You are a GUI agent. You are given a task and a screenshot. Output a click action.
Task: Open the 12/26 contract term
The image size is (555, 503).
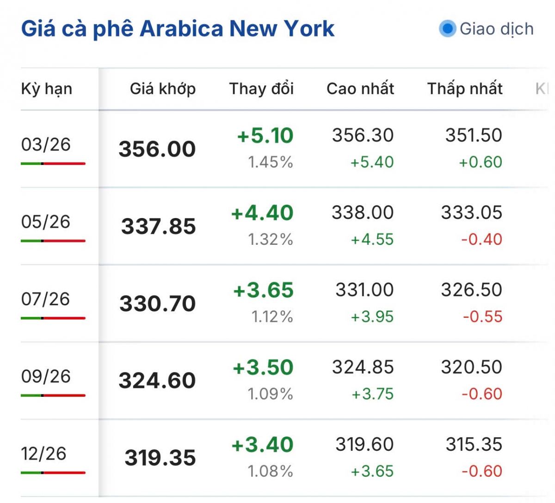click(x=43, y=454)
